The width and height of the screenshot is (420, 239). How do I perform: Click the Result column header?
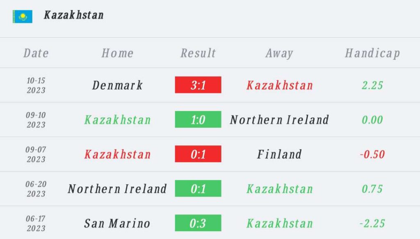point(198,53)
